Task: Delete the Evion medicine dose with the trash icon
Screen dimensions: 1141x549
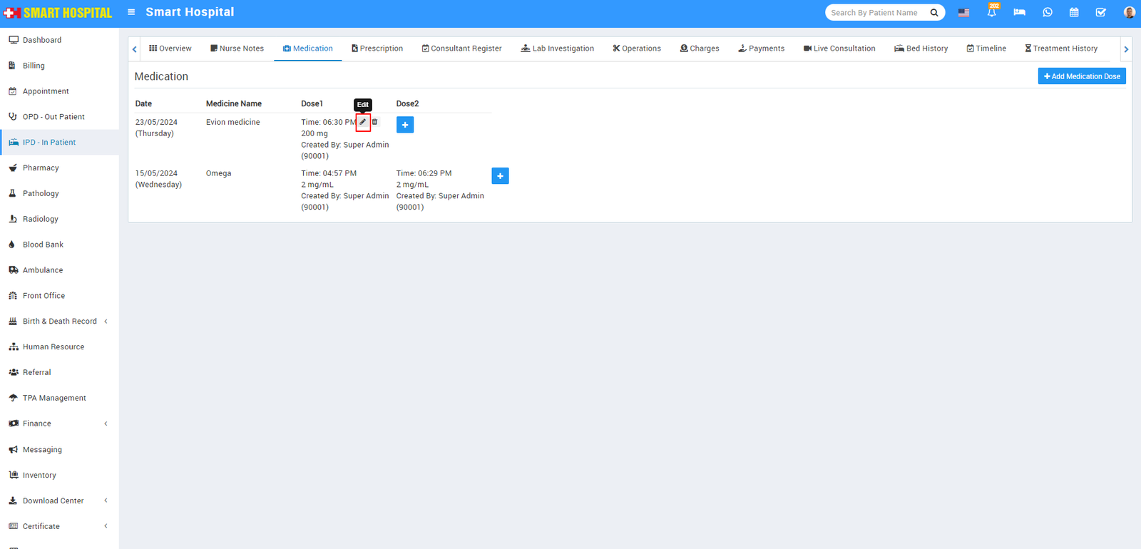Action: (375, 122)
